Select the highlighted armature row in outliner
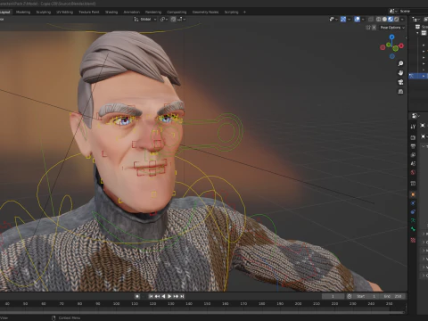 point(418,76)
